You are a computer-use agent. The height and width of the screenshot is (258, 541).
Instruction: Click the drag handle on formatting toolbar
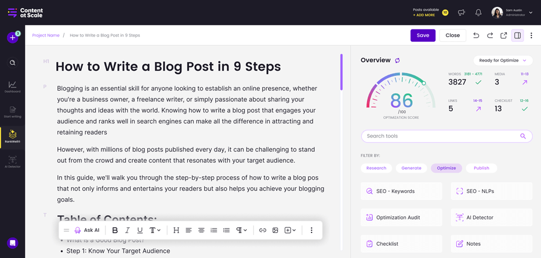tap(66, 230)
